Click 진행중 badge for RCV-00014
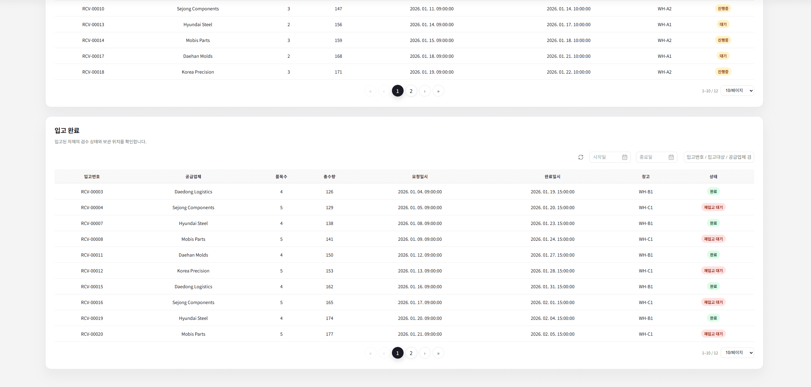Image resolution: width=811 pixels, height=387 pixels. (723, 40)
